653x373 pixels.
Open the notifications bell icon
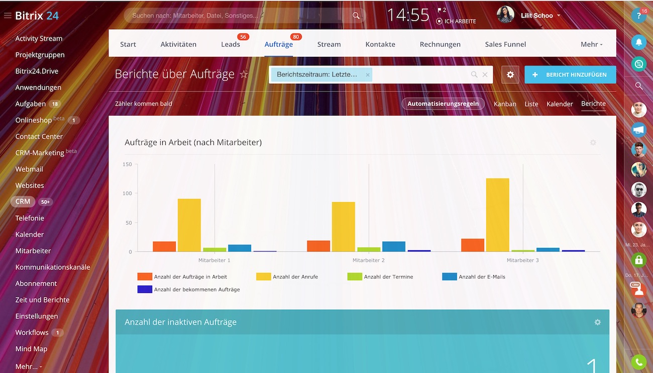click(638, 42)
